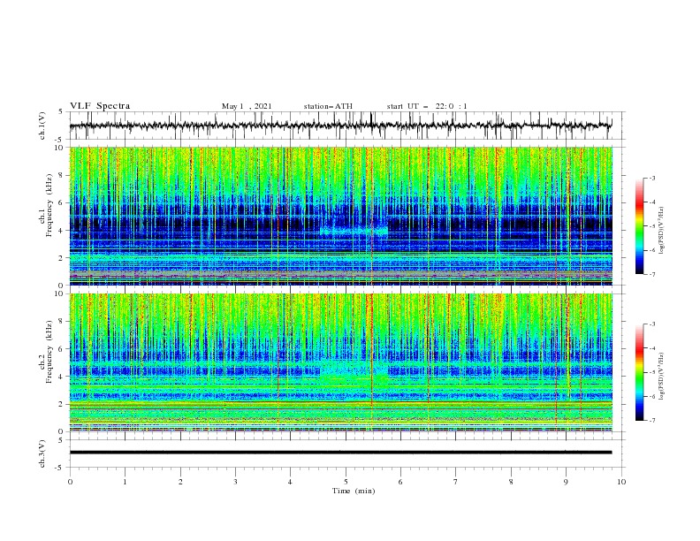Click time axis tick label "7"

(456, 482)
